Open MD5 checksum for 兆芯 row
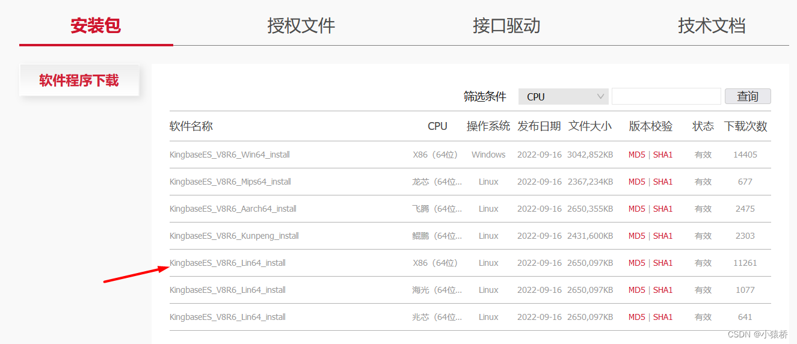The image size is (797, 344). [636, 317]
